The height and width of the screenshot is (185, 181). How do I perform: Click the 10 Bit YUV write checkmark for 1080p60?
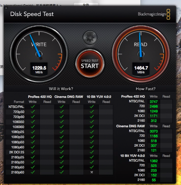click(92, 147)
